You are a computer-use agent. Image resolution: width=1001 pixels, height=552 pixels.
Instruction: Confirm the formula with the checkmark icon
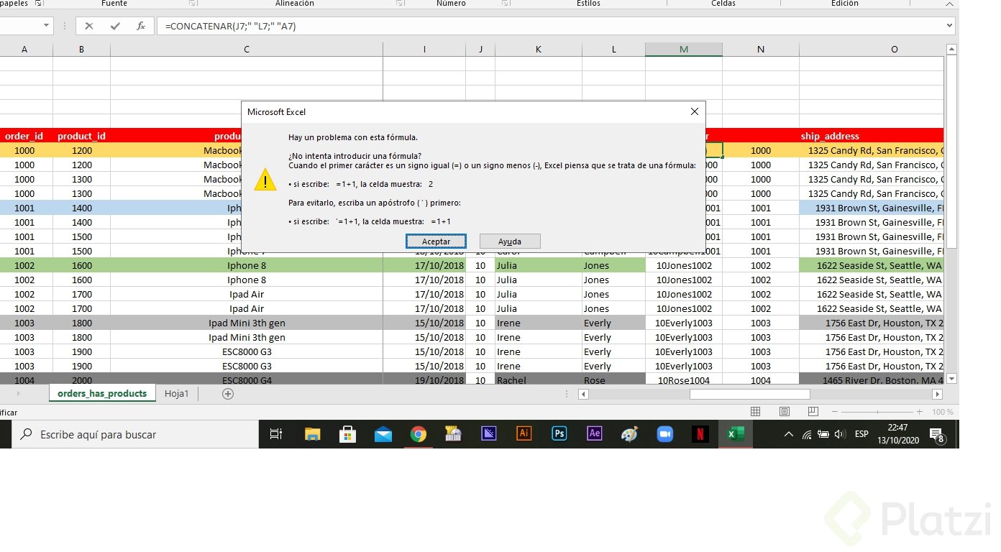point(115,26)
